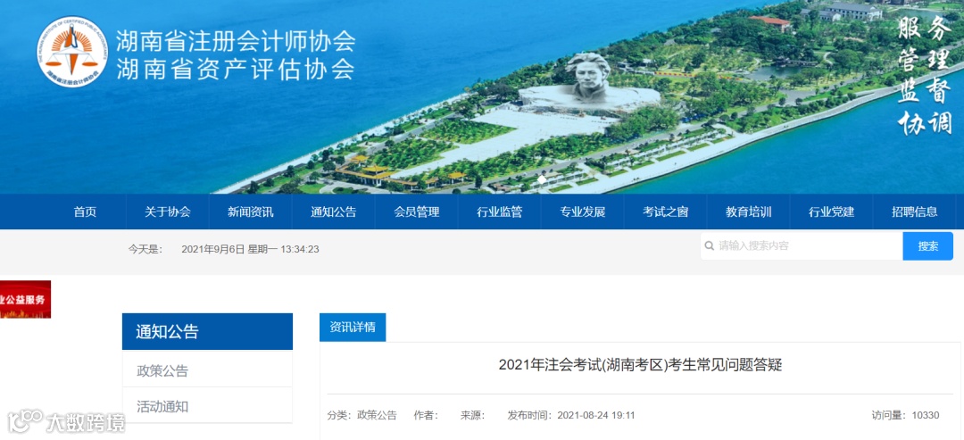The height and width of the screenshot is (440, 964).
Task: Click the association's round logo emblem
Action: click(72, 52)
